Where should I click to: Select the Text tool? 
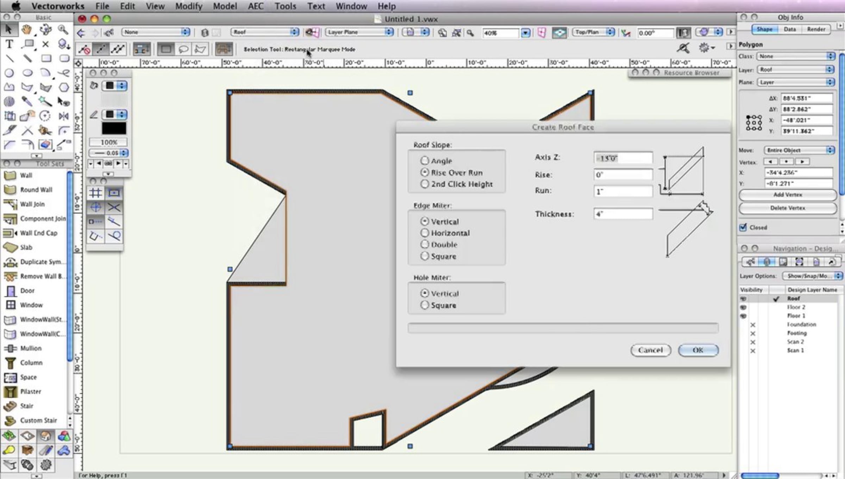9,44
